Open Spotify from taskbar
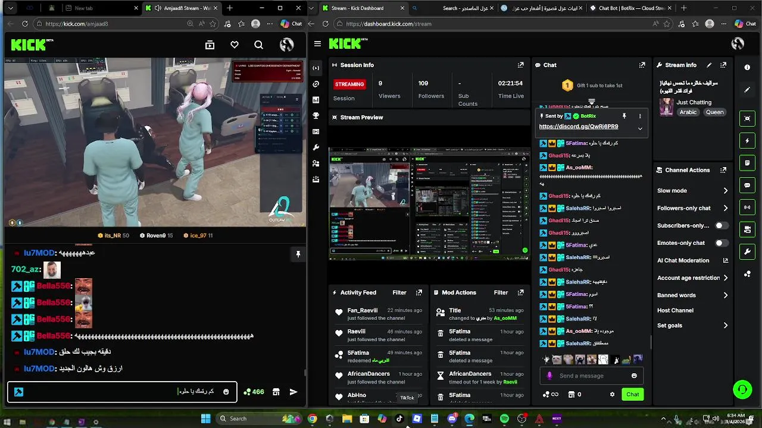This screenshot has width=762, height=428. click(x=504, y=418)
